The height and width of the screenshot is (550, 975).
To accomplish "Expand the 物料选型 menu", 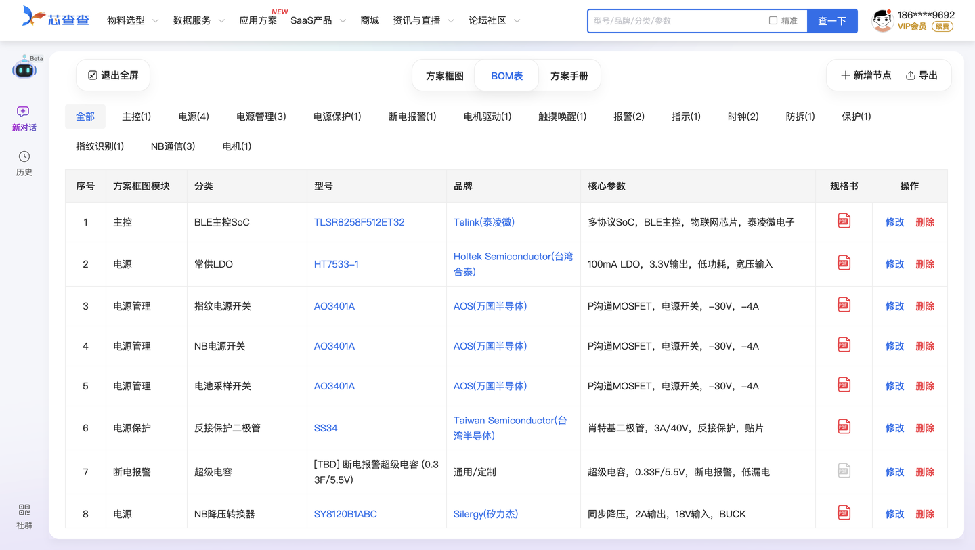I will point(133,20).
